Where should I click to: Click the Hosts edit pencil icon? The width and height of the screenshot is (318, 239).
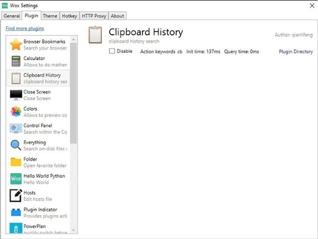(16, 196)
